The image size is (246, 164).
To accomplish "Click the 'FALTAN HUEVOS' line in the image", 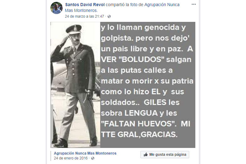I will click(x=139, y=124).
